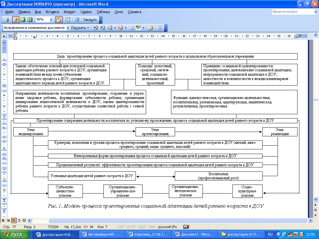
Task: Click the horizontal scrollbar right arrow
Action: click(310, 221)
